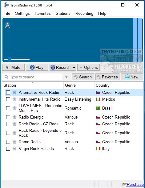Click station icon beside Radio Energic

coord(14,117)
